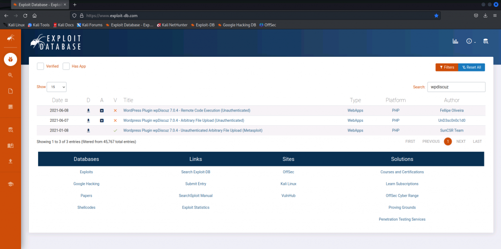This screenshot has height=249, width=501.
Task: Click the PREVIOUS pagination link
Action: (x=431, y=141)
